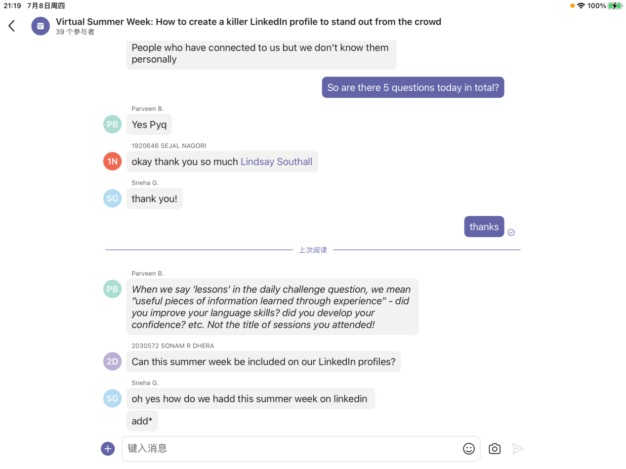
Task: Tap the plus attachment button
Action: click(x=108, y=449)
